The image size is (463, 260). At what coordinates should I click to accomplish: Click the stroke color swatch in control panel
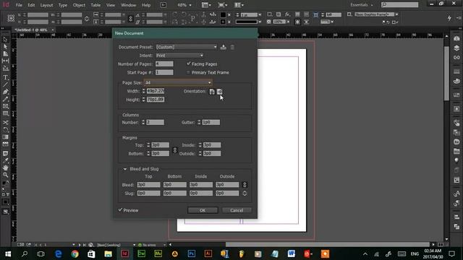[x=224, y=22]
